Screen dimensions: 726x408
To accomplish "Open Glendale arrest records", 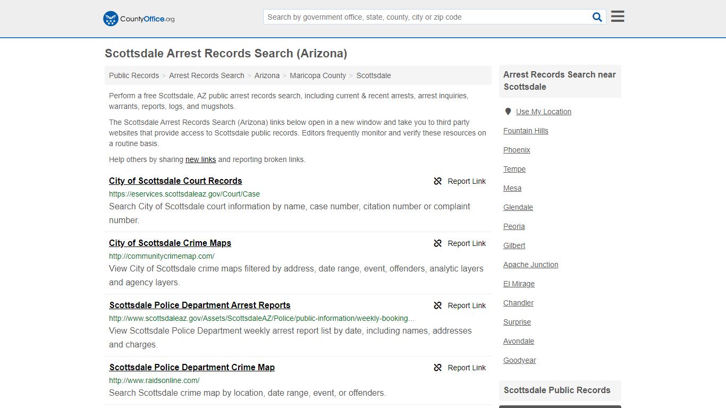I will coord(518,207).
